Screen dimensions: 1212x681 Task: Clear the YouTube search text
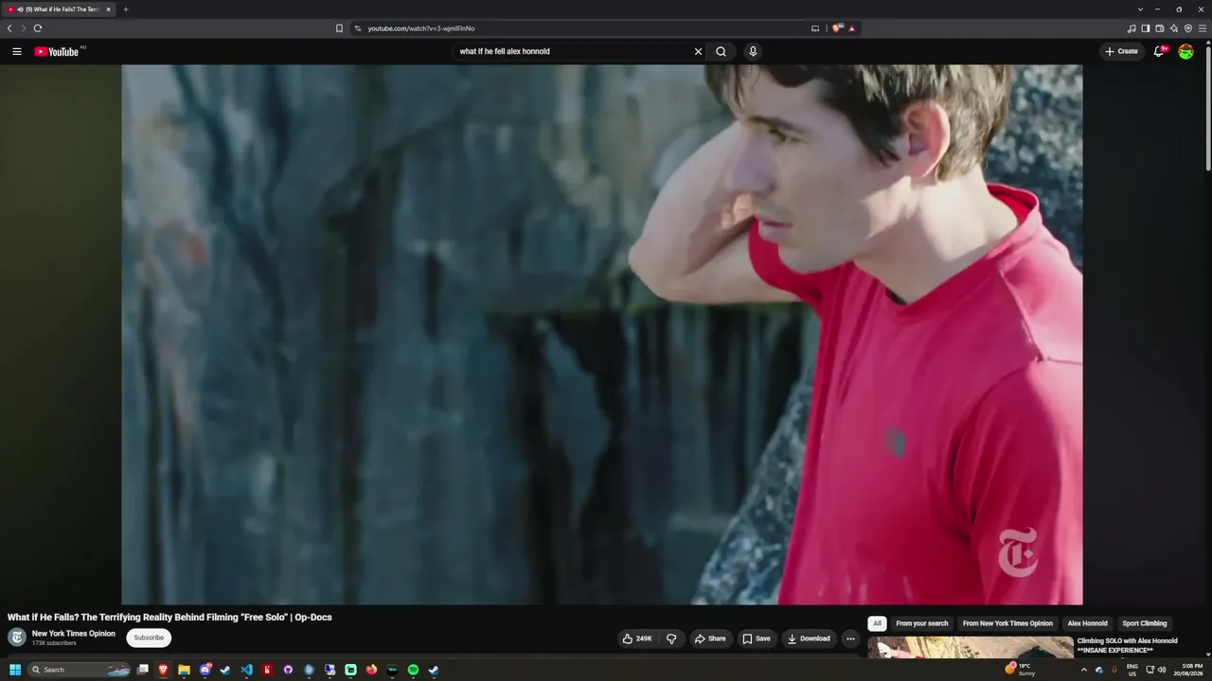click(698, 51)
